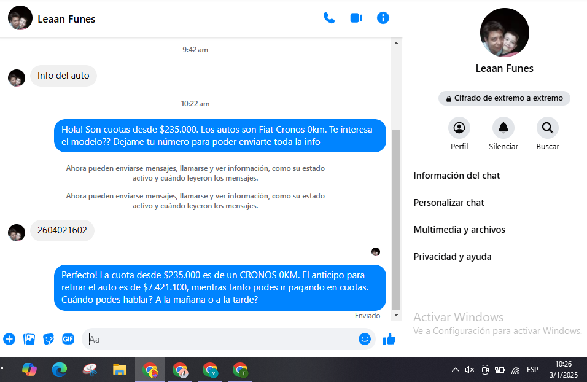Screen dimensions: 587x382
Task: Start a video call in chat header
Action: click(356, 18)
